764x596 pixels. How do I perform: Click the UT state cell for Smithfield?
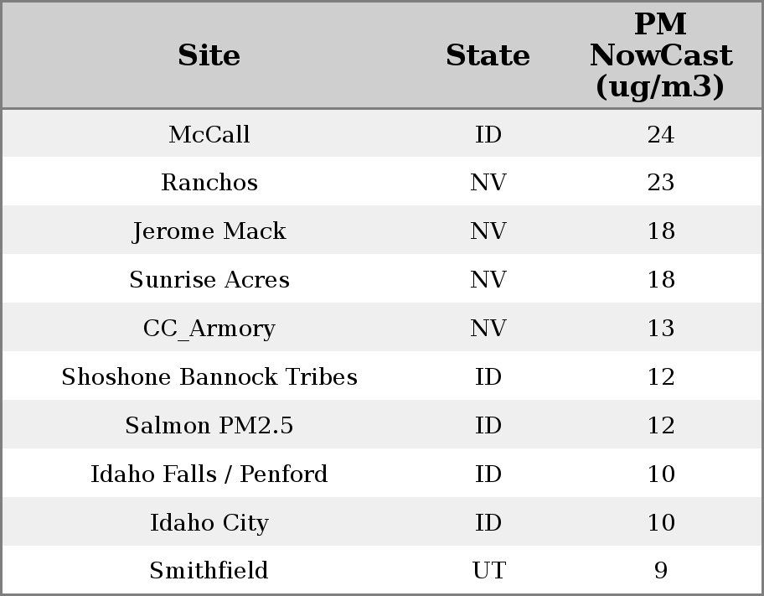[488, 571]
